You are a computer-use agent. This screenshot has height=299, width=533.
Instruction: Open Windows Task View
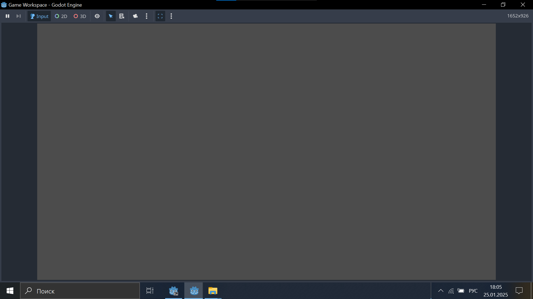coord(150,291)
